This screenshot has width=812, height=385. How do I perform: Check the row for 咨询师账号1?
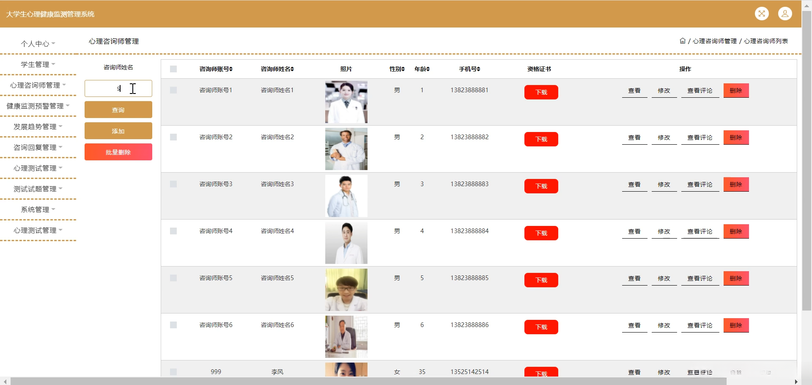[x=173, y=90]
